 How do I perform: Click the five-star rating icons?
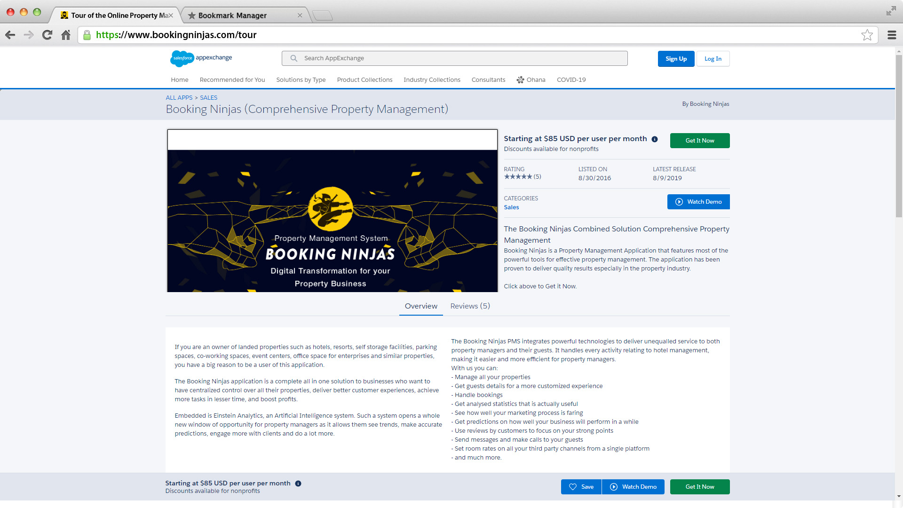(x=518, y=177)
